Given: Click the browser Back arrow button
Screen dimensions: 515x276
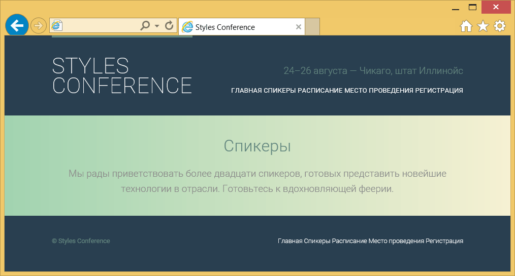Looking at the screenshot, I should (x=17, y=25).
